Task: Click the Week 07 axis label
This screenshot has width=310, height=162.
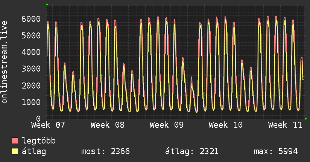Action: (48, 125)
